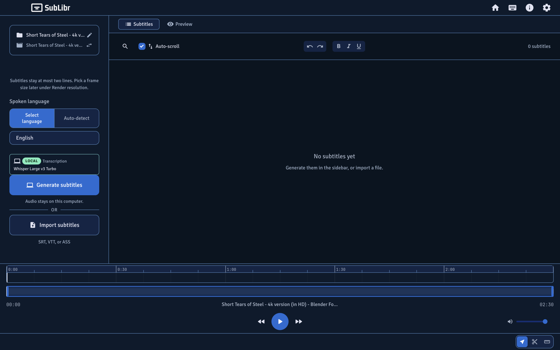Open Whisper Large v3 Turbo model selector
The height and width of the screenshot is (350, 560).
[54, 164]
